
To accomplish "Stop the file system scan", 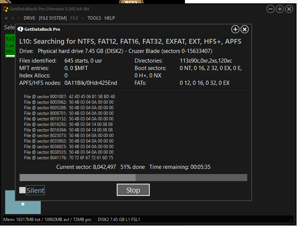I will click(x=133, y=190).
